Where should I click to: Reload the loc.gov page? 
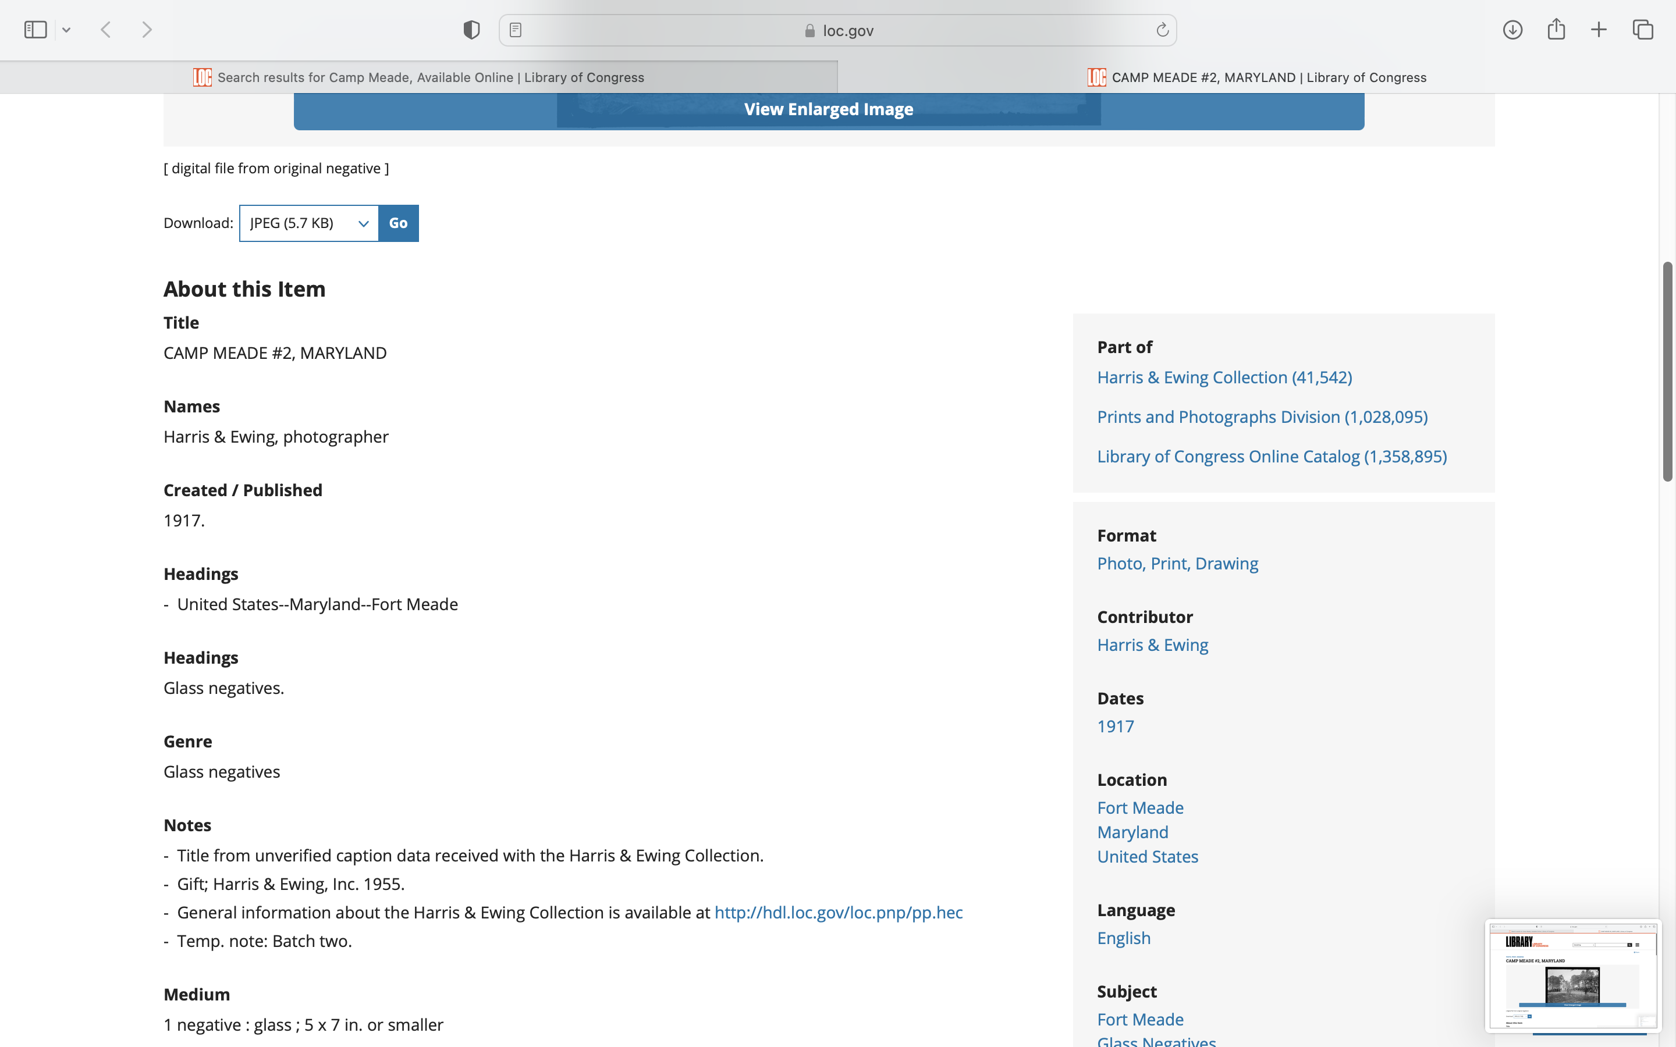(x=1162, y=30)
